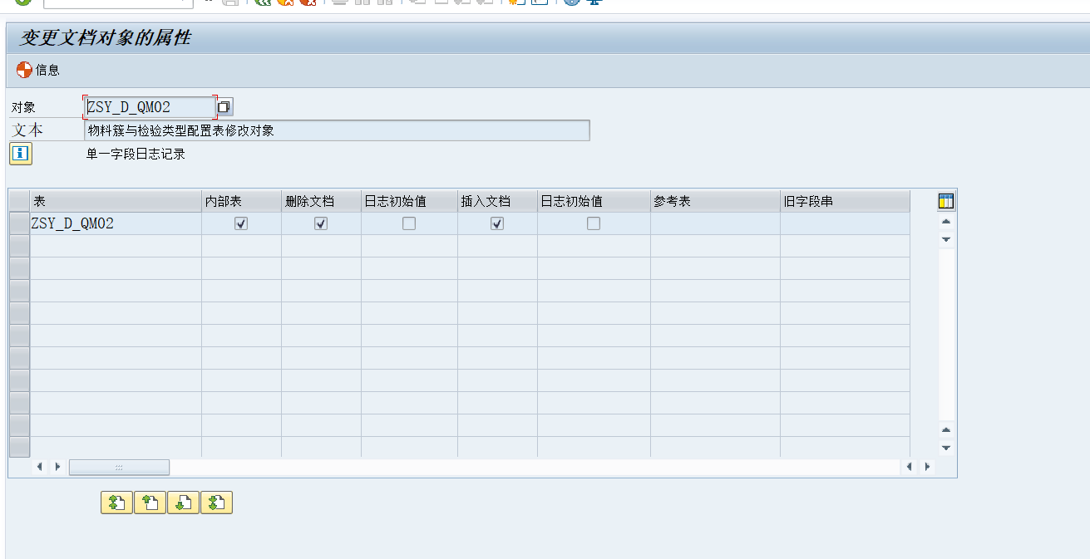Click the horizontal scrollbar right arrow of the table
This screenshot has height=559, width=1090.
926,467
